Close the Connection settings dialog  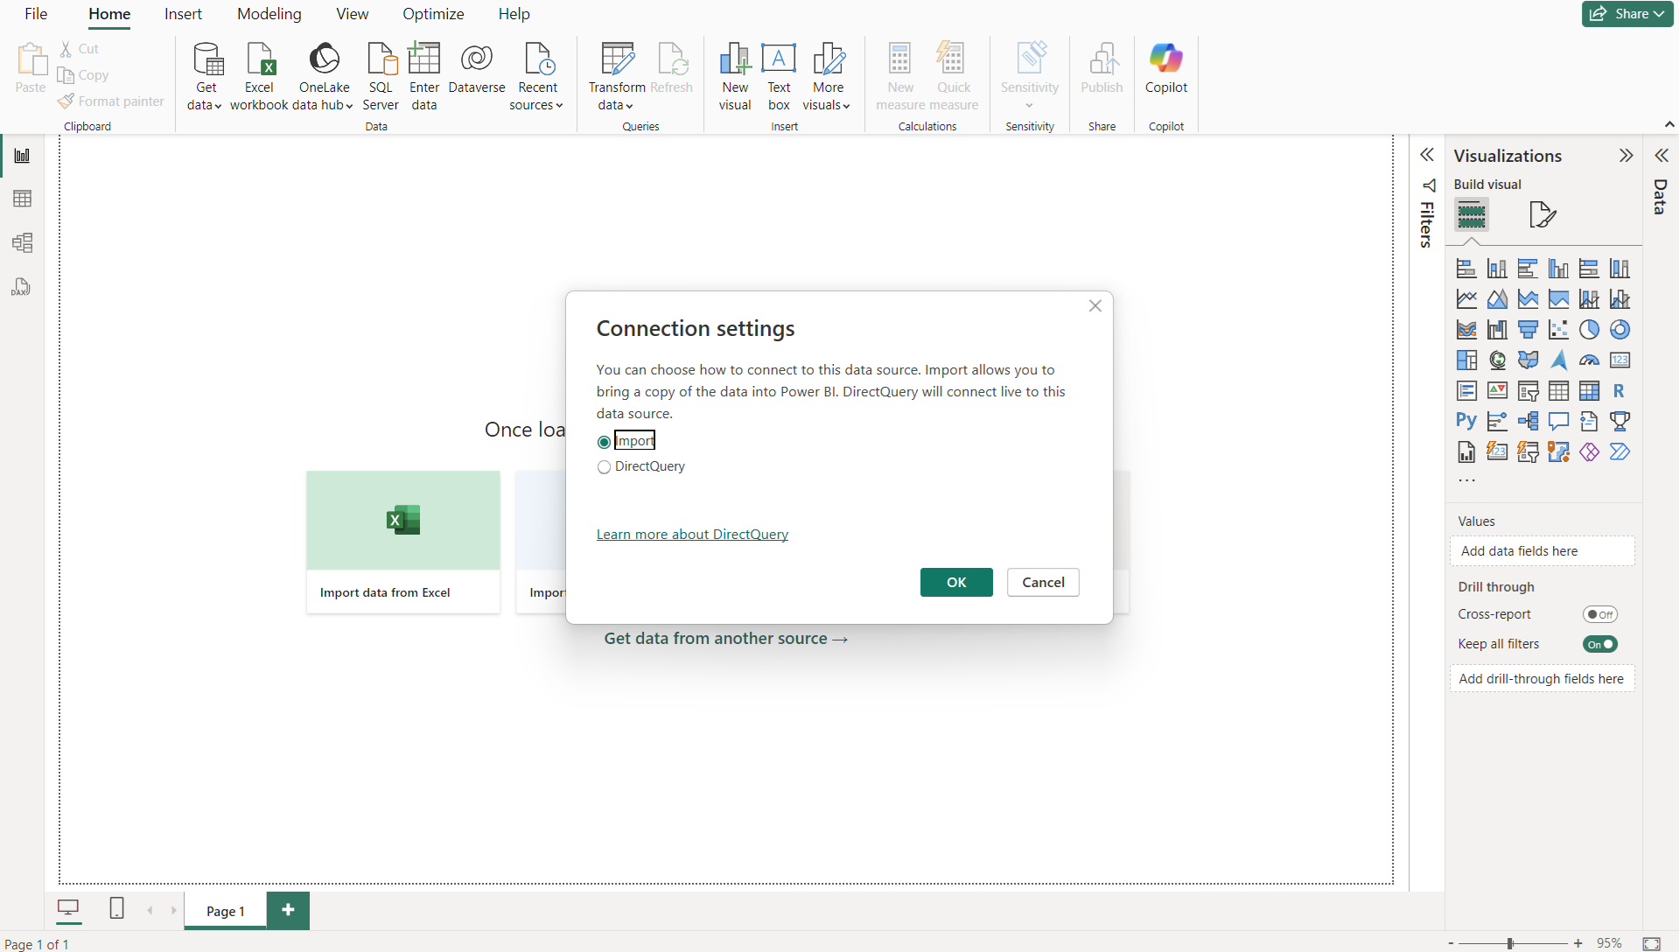(x=1095, y=306)
